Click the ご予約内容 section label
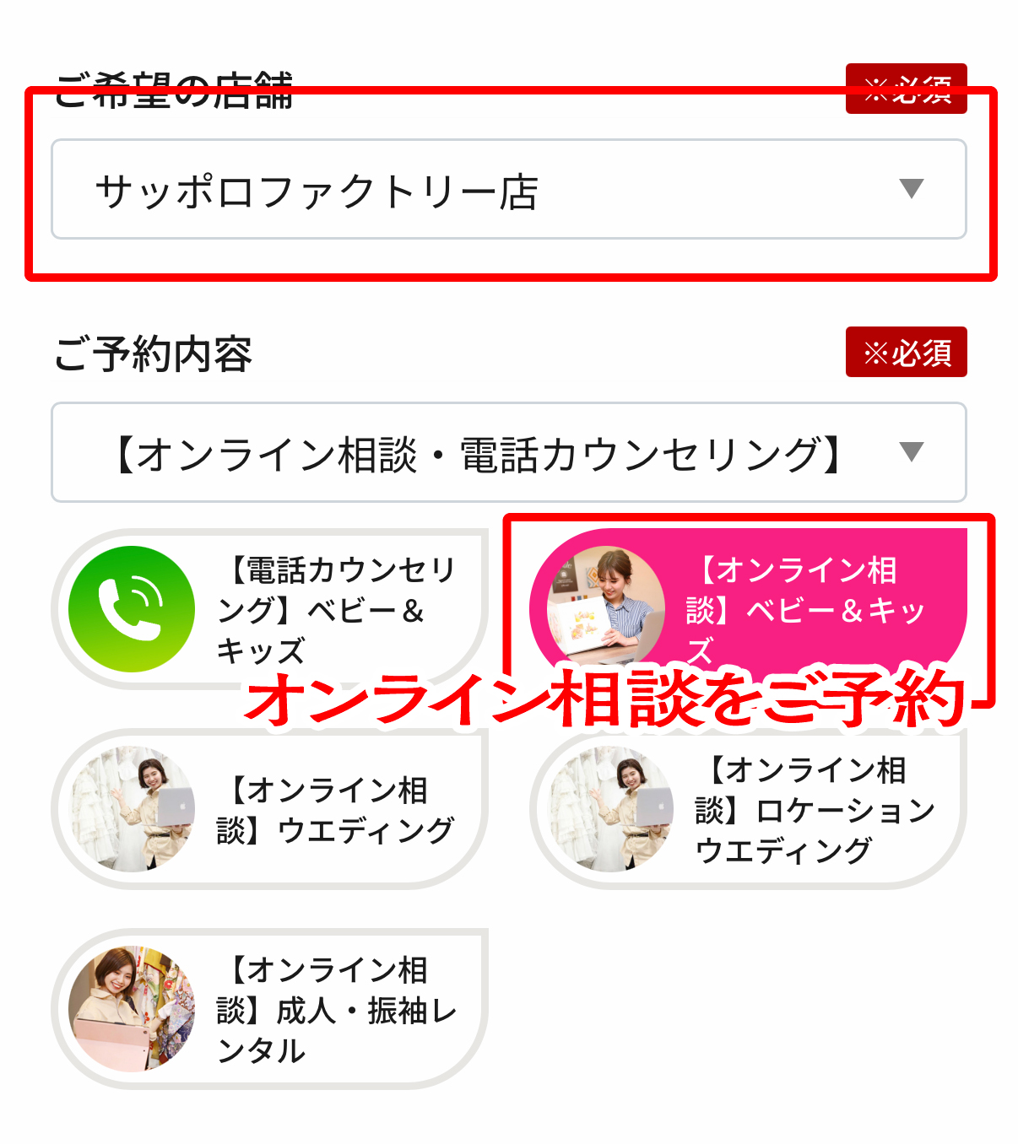The image size is (1018, 1144). click(x=153, y=353)
